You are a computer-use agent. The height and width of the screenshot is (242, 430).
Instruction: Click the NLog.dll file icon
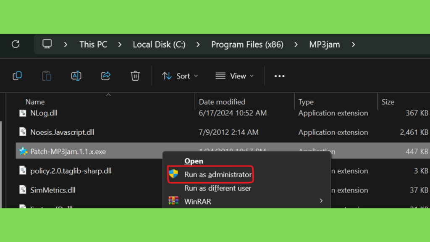[23, 113]
